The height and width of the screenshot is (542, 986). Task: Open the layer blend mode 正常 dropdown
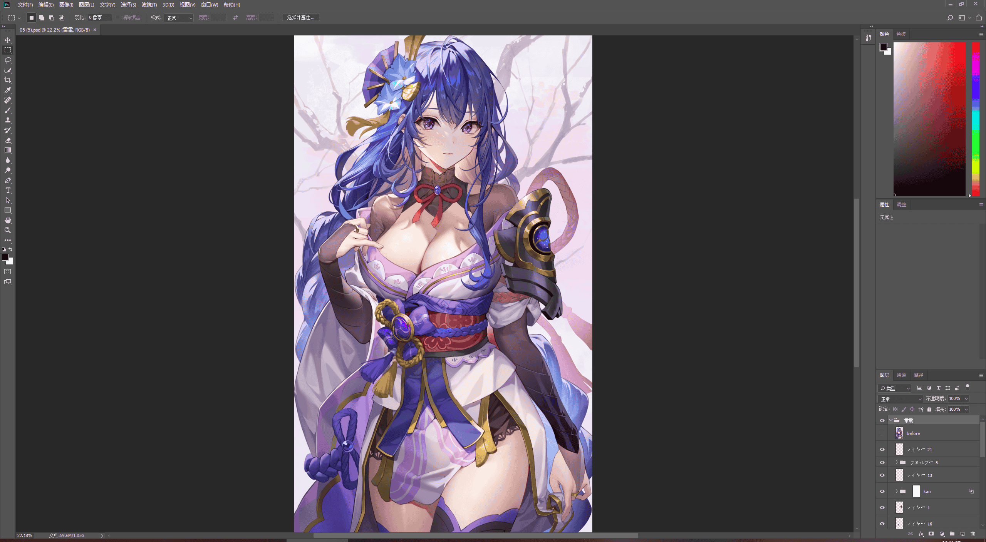(x=900, y=399)
